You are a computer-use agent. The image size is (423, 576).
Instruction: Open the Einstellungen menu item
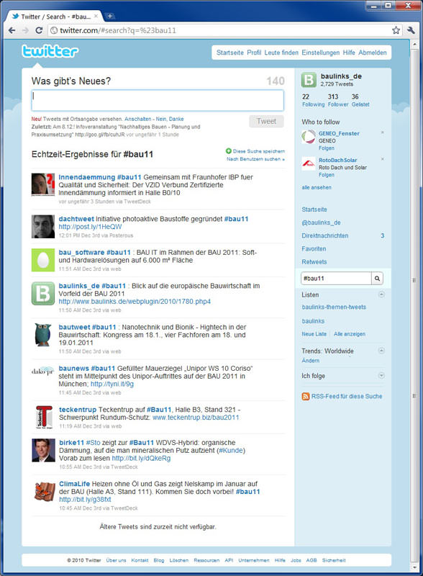[321, 53]
